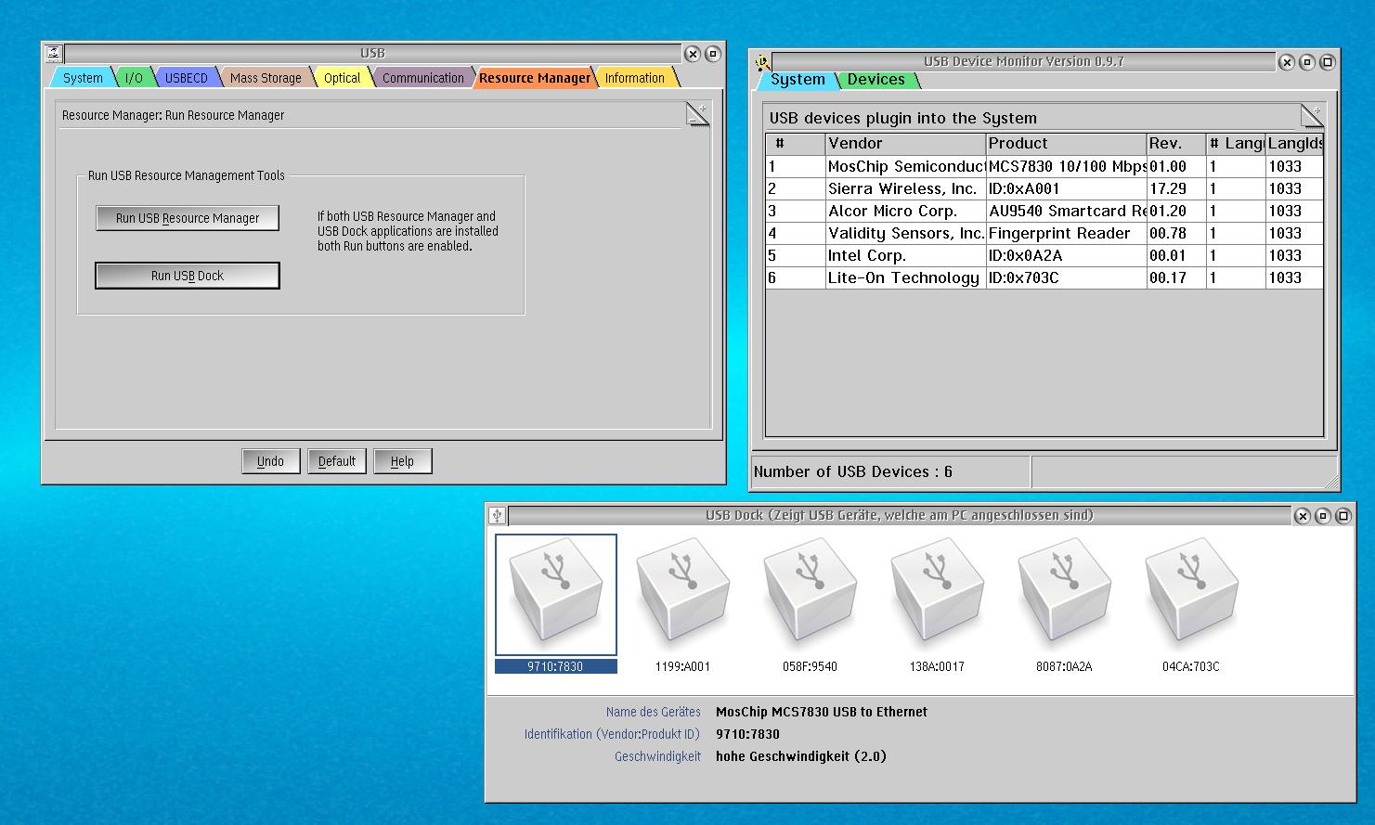Maximize the USB Device Monitor window
The height and width of the screenshot is (825, 1375).
1328,62
